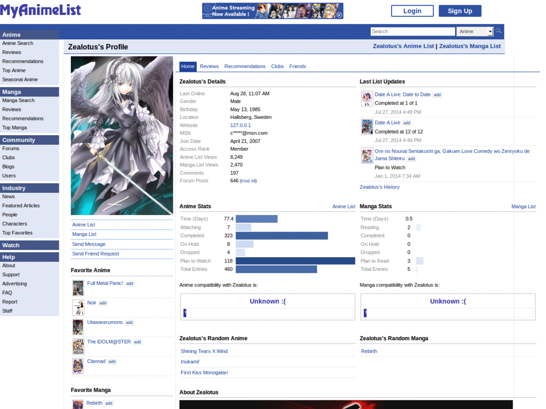
Task: Open the Rebirth manga thumbnail
Action: (x=77, y=404)
